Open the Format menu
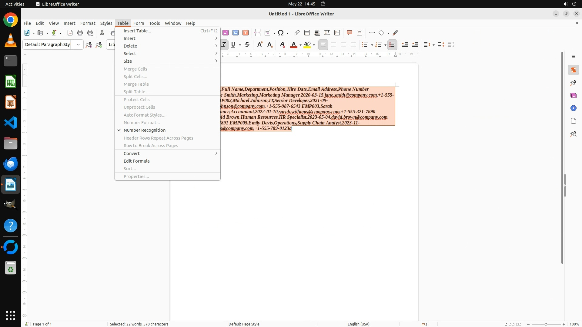The width and height of the screenshot is (582, 327). click(88, 23)
